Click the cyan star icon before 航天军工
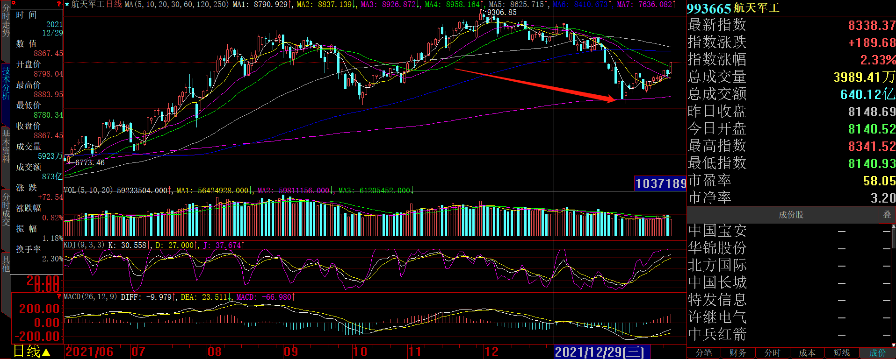Viewport: 896px width, 359px height. 67,4
